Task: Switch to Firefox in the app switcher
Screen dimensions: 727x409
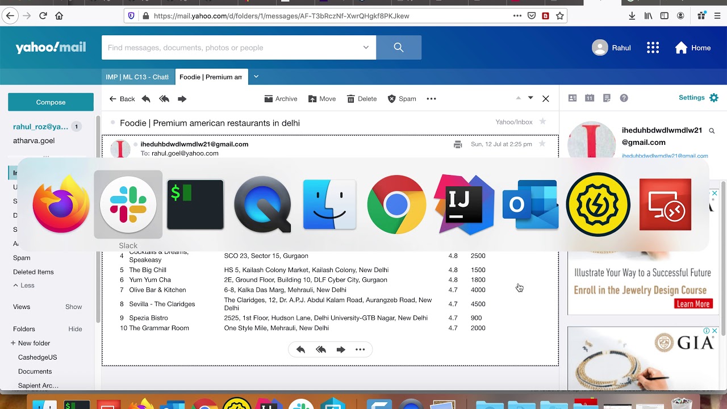Action: tap(61, 204)
